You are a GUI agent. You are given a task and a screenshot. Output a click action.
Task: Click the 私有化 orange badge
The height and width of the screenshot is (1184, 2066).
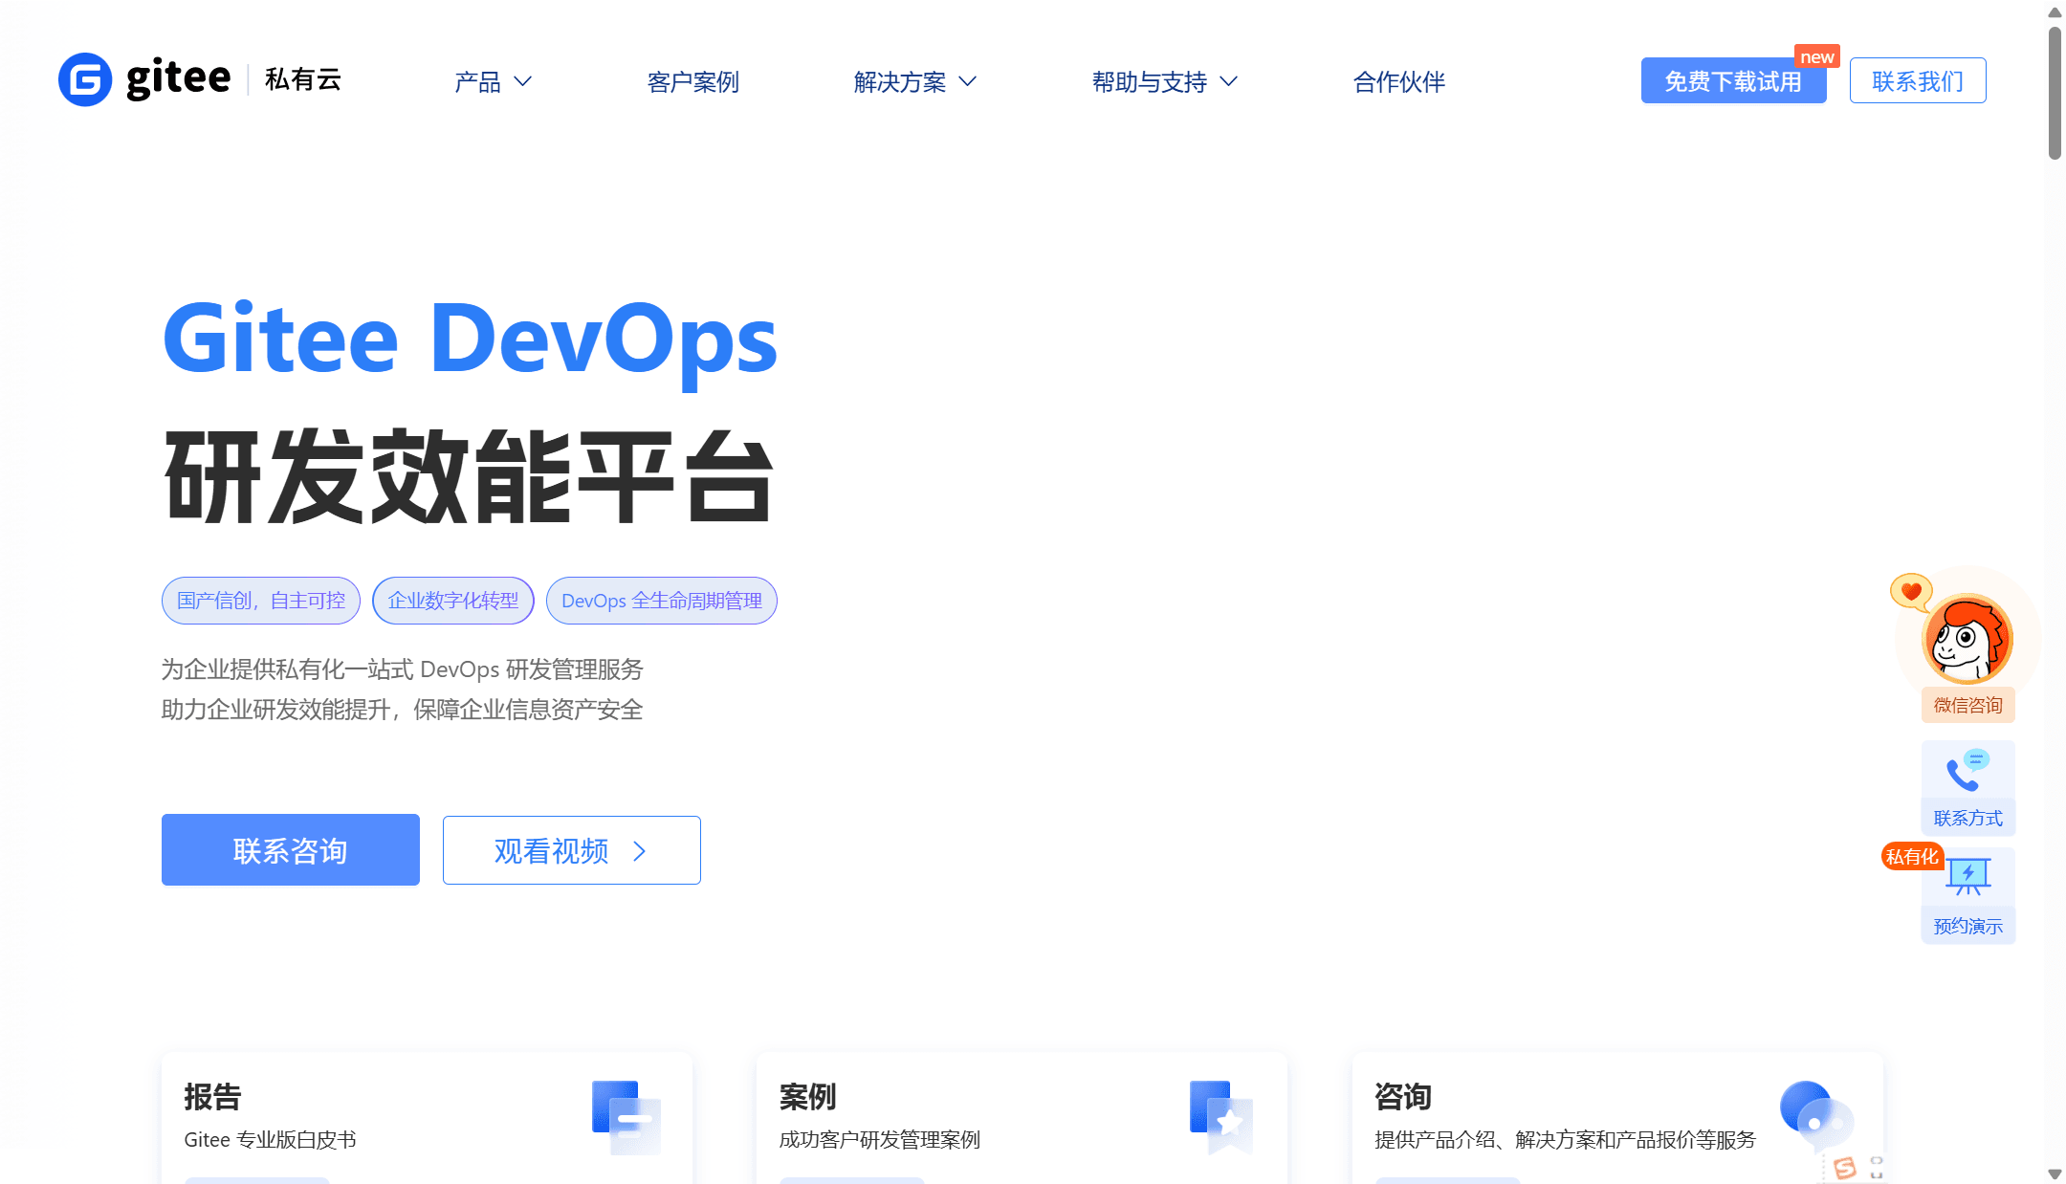click(1911, 856)
